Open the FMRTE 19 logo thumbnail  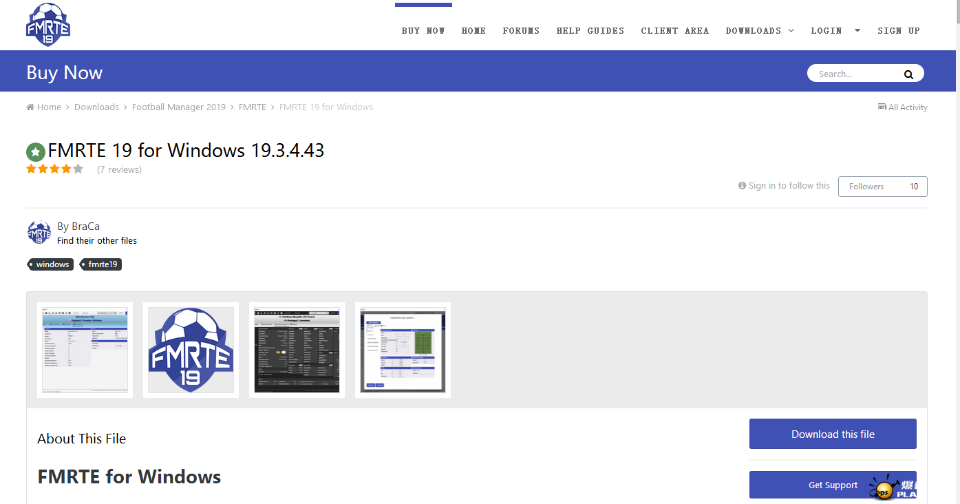(191, 350)
